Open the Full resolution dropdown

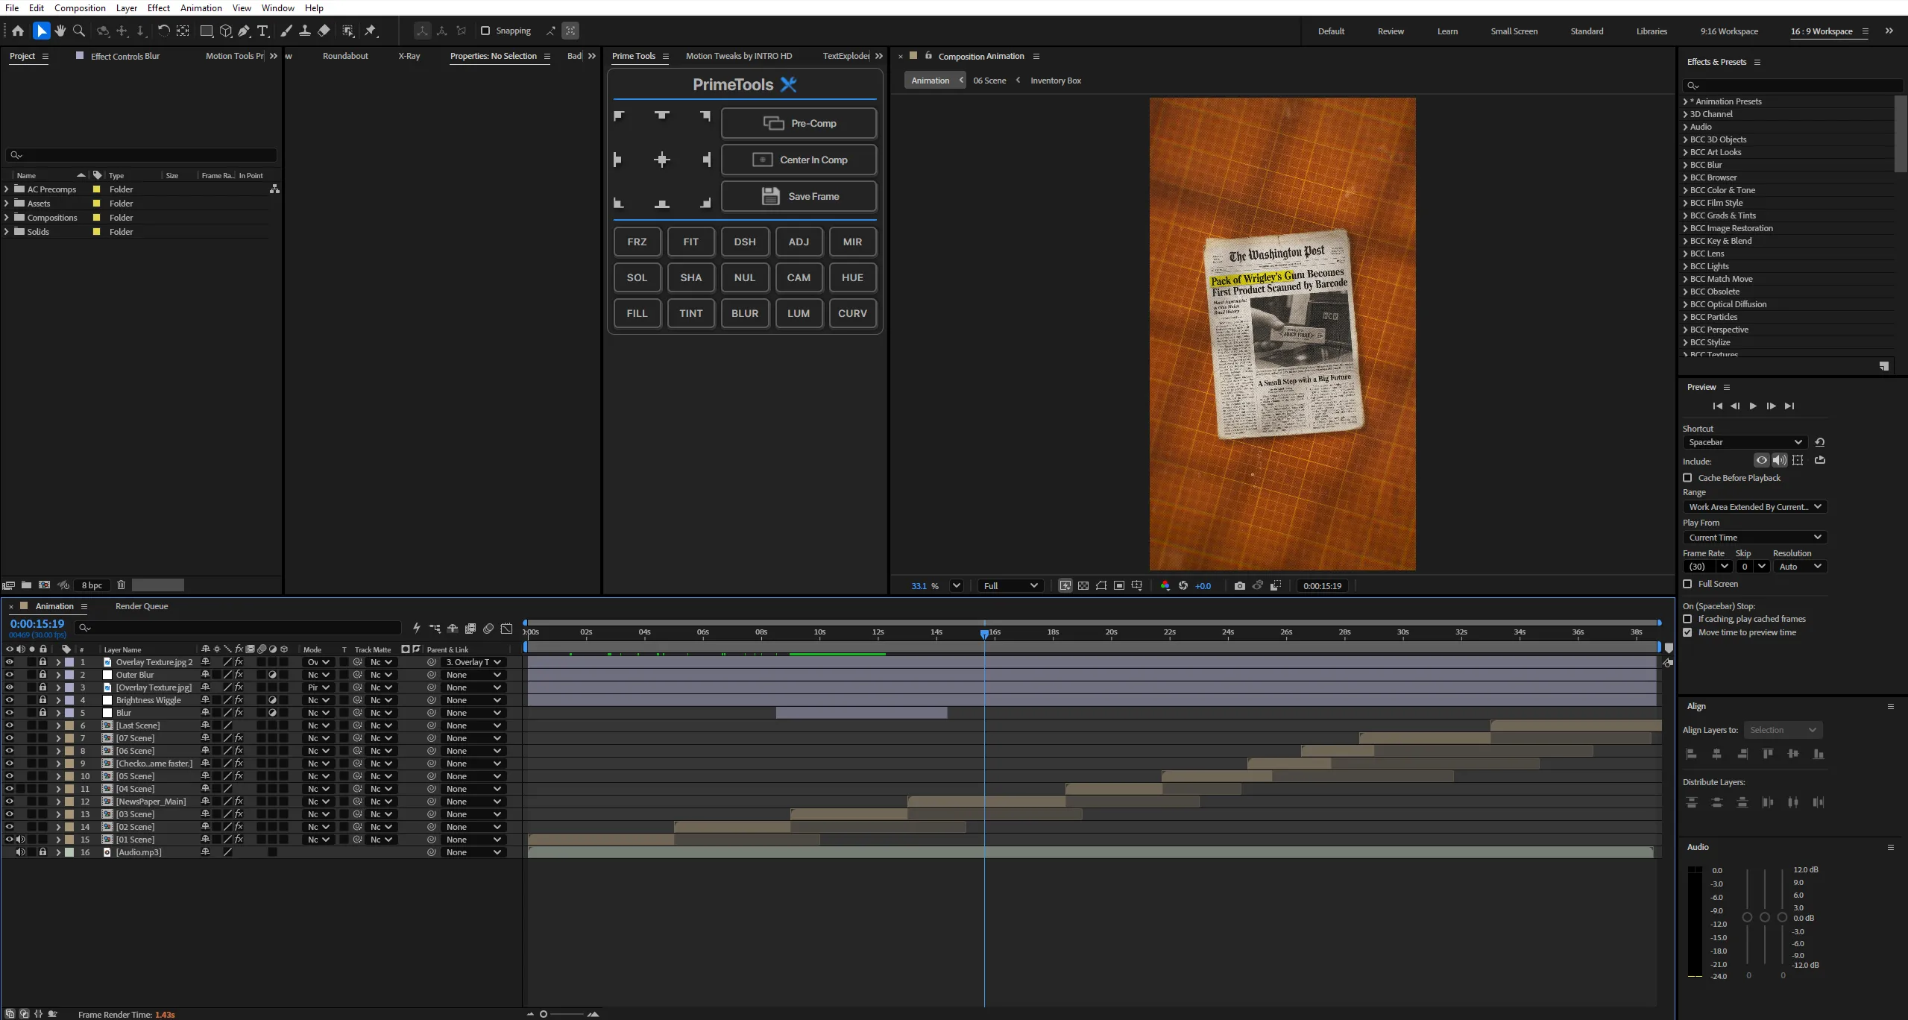point(1010,585)
